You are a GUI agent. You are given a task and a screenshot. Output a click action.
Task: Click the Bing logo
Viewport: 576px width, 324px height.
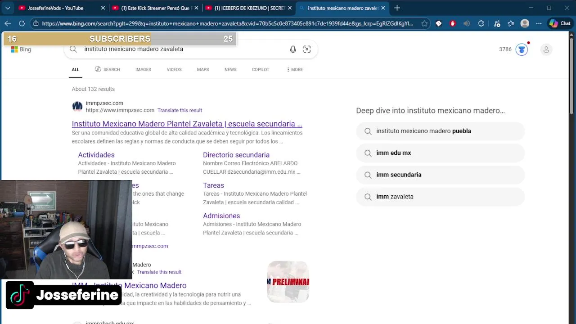[x=21, y=49]
